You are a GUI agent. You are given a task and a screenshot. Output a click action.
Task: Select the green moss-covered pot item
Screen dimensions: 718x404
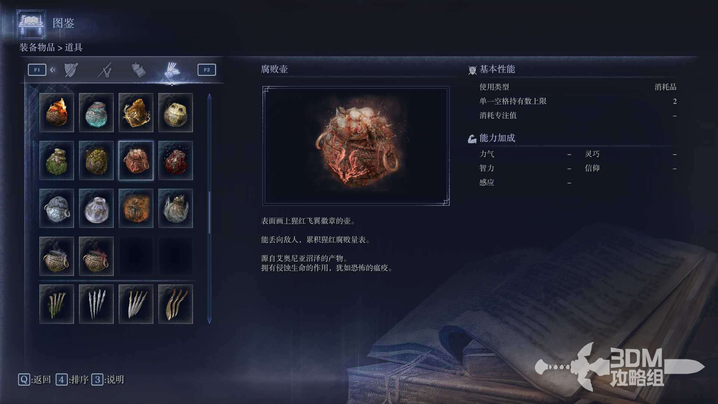(x=56, y=160)
